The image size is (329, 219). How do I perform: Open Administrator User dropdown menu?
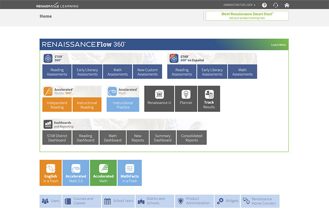coord(239,5)
